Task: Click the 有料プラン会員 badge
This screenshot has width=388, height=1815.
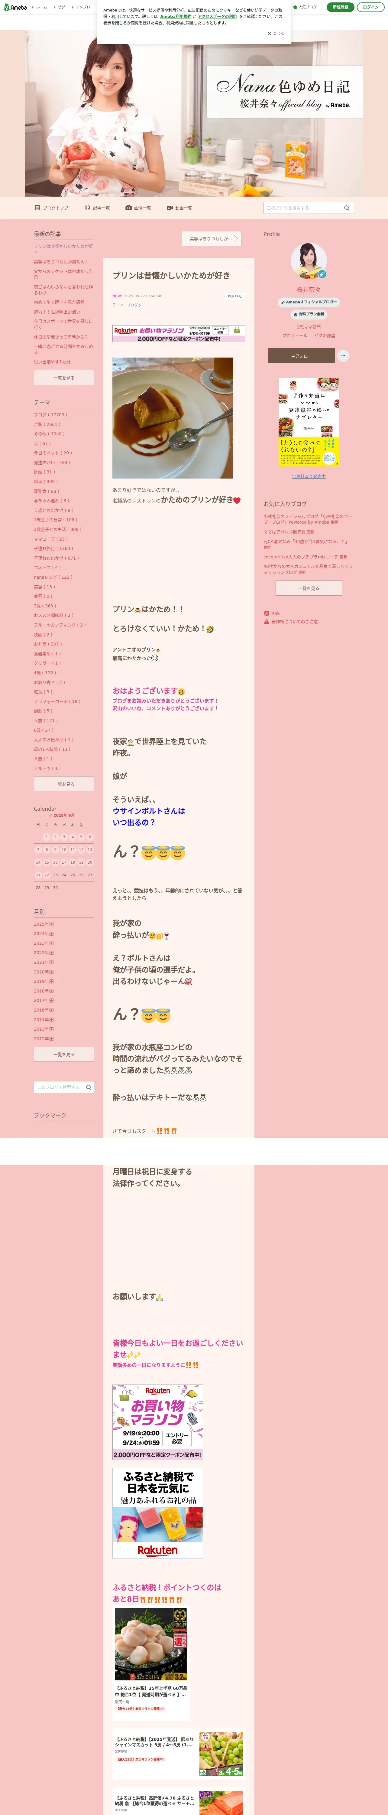Action: click(309, 314)
